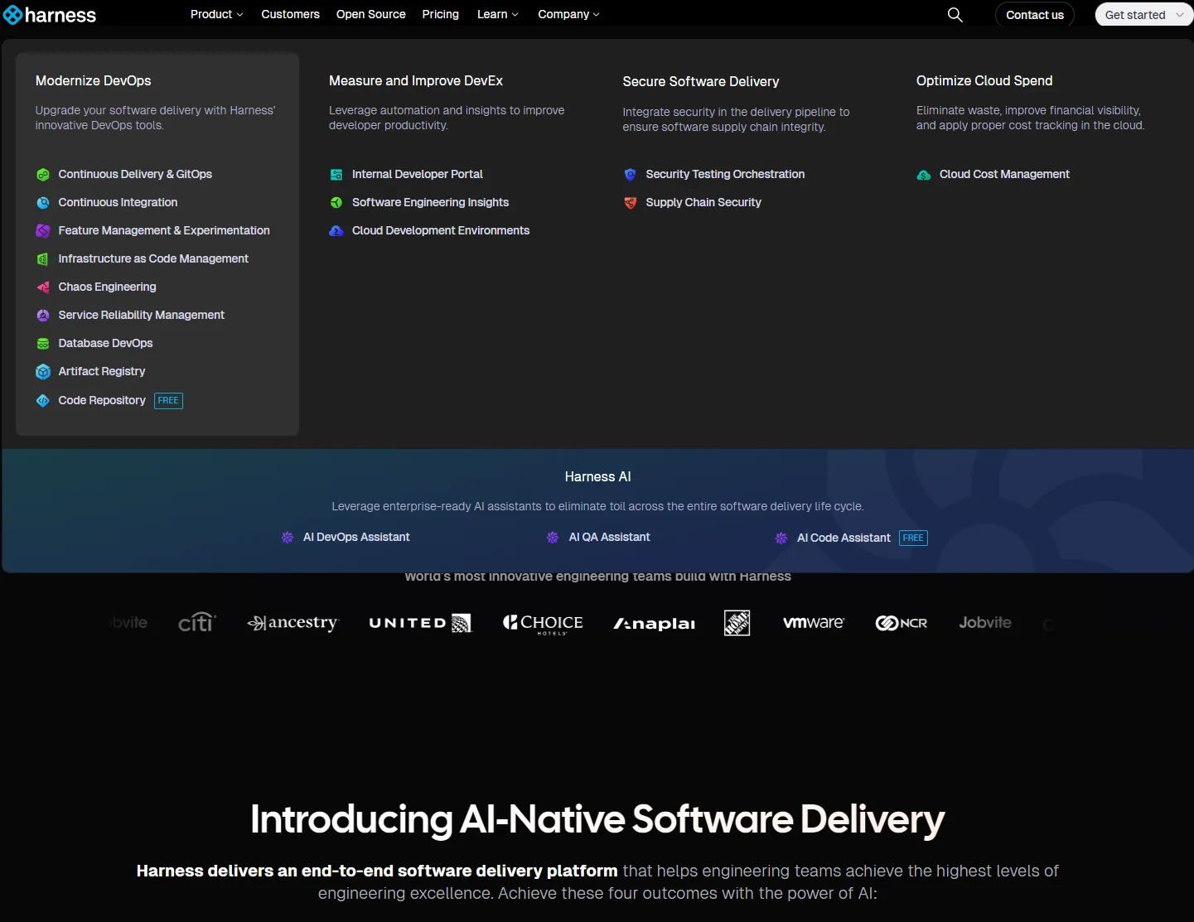This screenshot has width=1194, height=922.
Task: Click the Internal Developer Portal icon
Action: pyautogui.click(x=336, y=175)
